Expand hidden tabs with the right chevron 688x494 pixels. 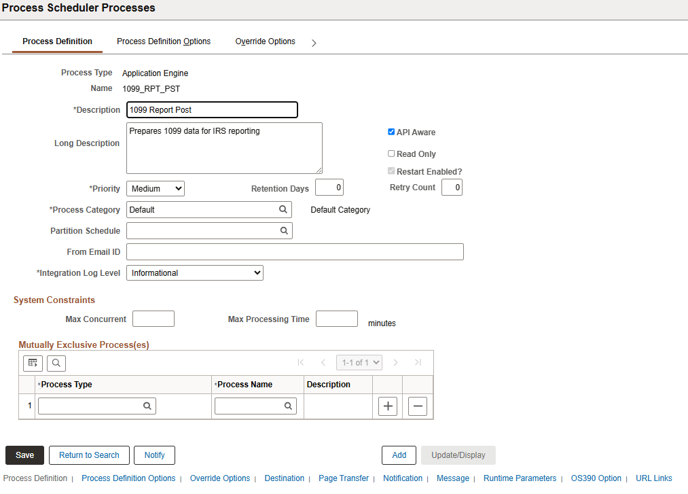(313, 41)
